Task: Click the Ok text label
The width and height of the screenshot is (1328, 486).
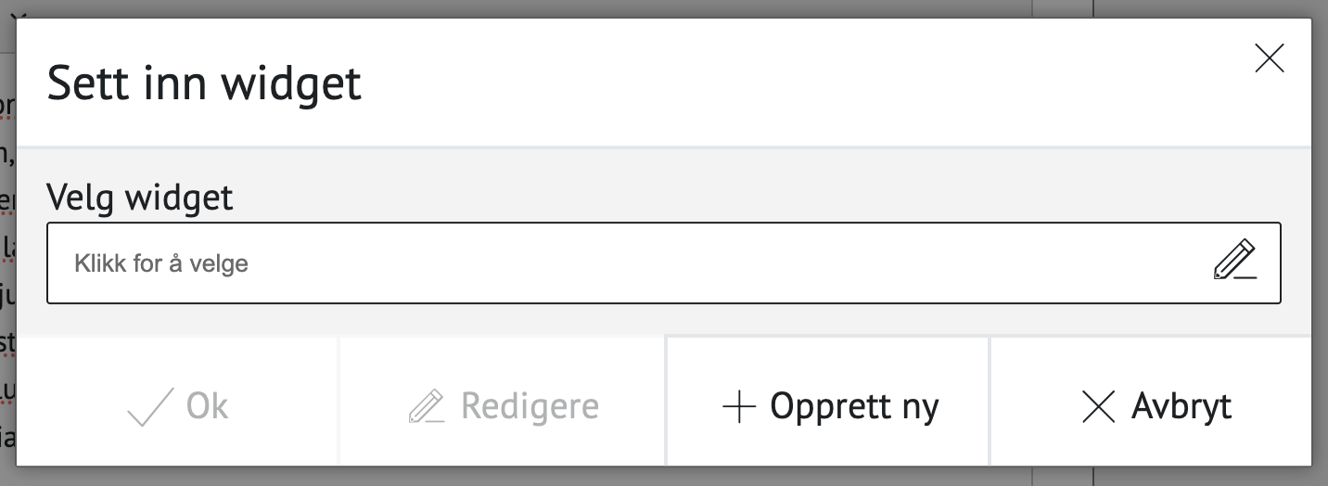Action: (207, 406)
